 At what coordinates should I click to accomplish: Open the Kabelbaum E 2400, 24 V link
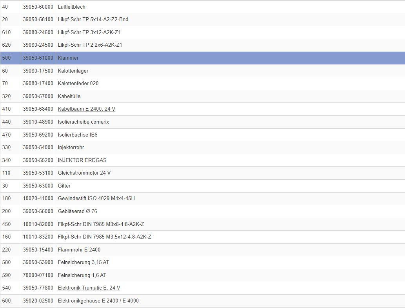[x=86, y=109]
